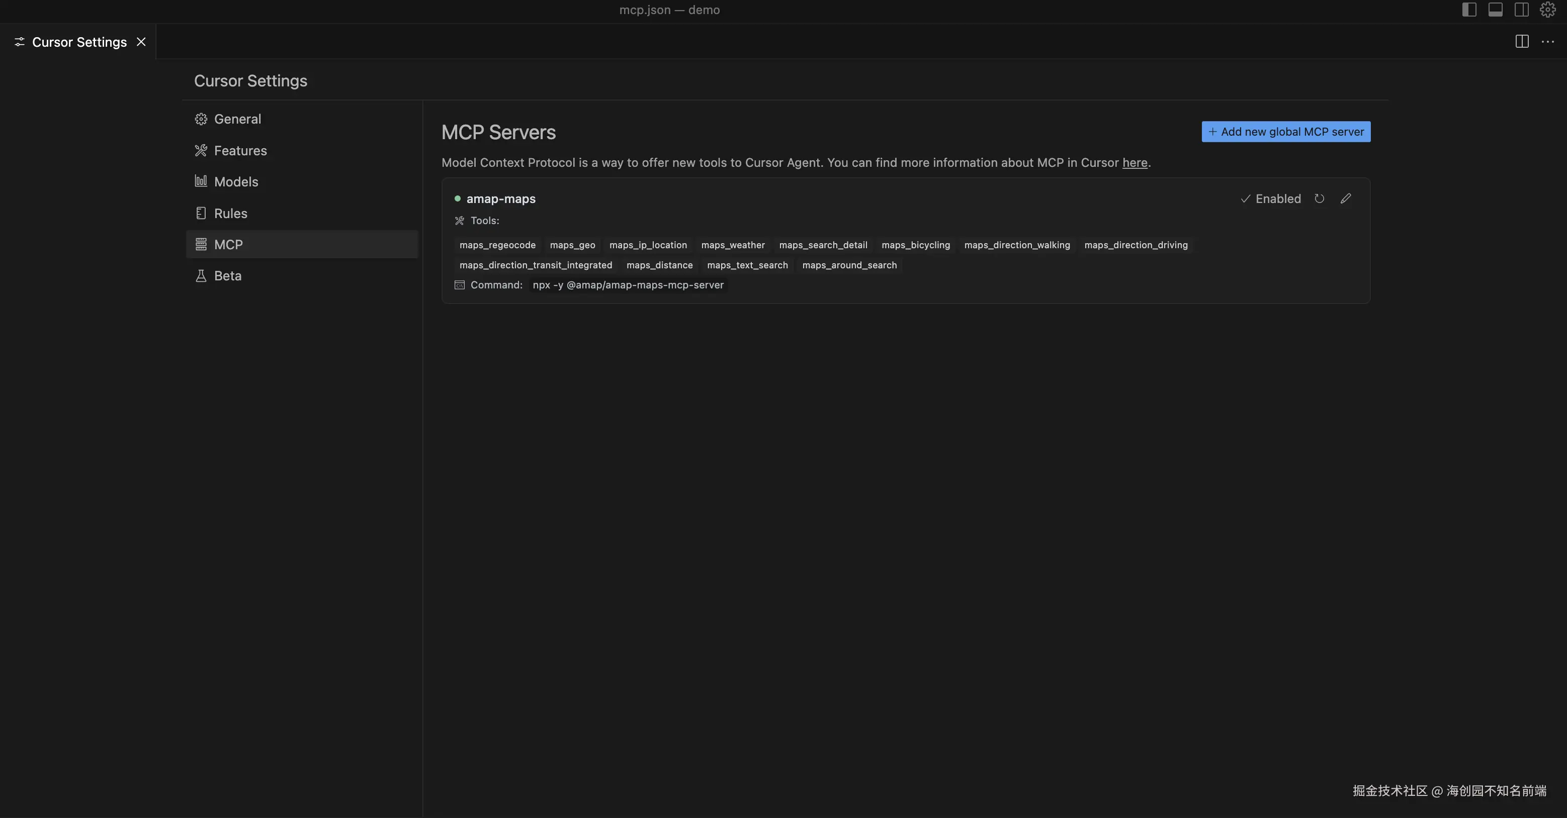Click the maps_search_detail tool chip
This screenshot has height=818, width=1567.
coord(823,245)
